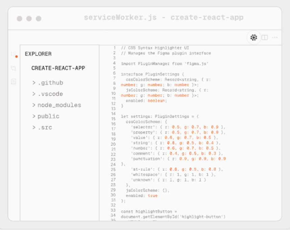The width and height of the screenshot is (290, 230).
Task: Open the Source Control sidebar icon
Action: (x=14, y=68)
